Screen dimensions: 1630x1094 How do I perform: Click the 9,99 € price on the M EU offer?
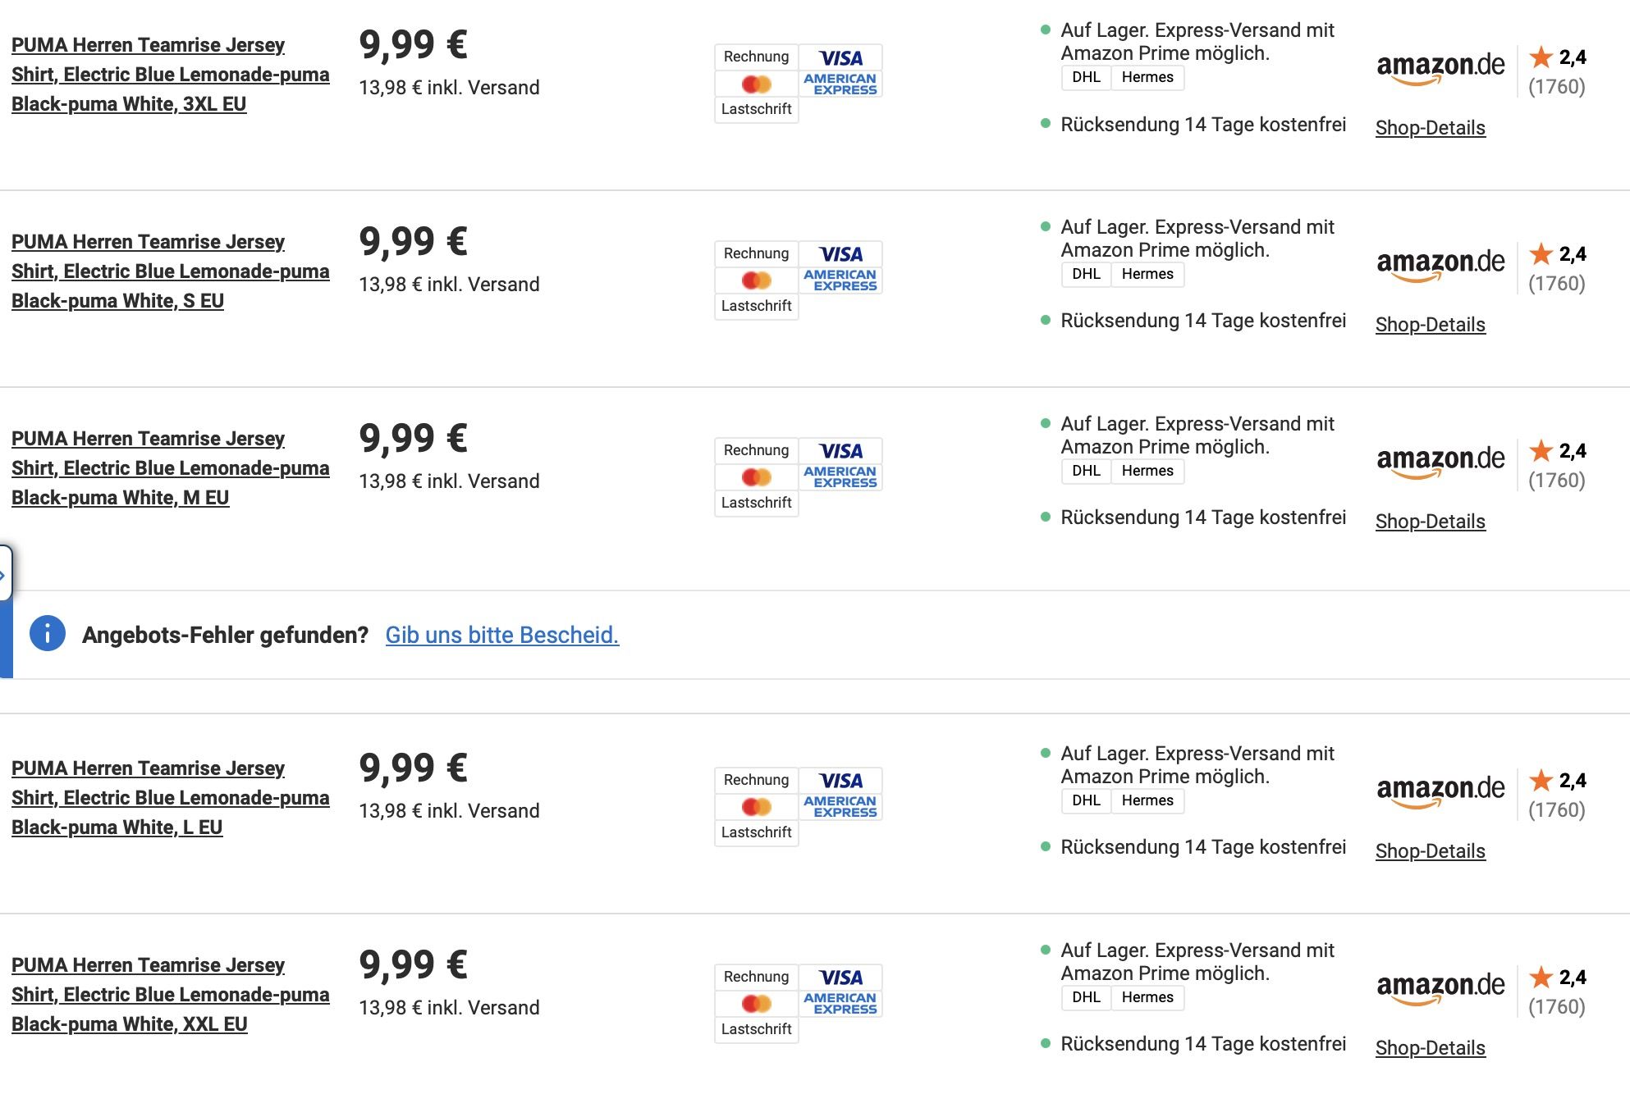pos(414,437)
